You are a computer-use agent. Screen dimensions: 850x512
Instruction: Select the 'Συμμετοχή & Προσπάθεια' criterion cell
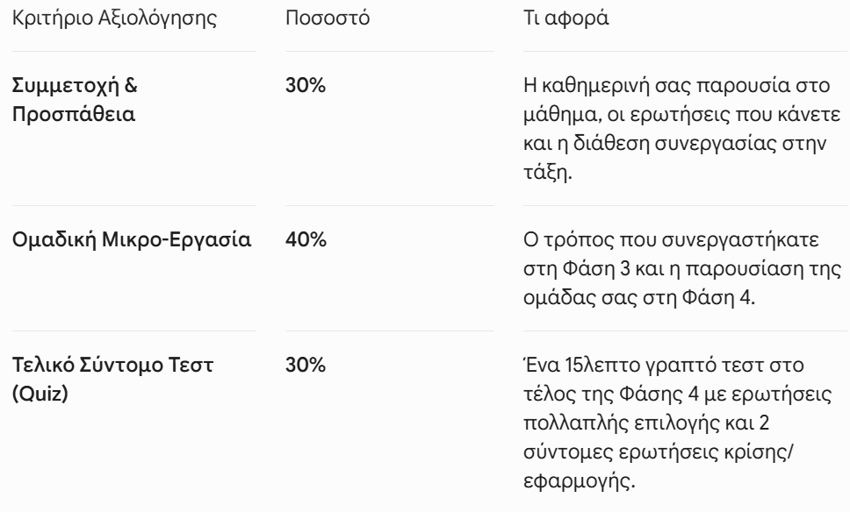click(75, 100)
